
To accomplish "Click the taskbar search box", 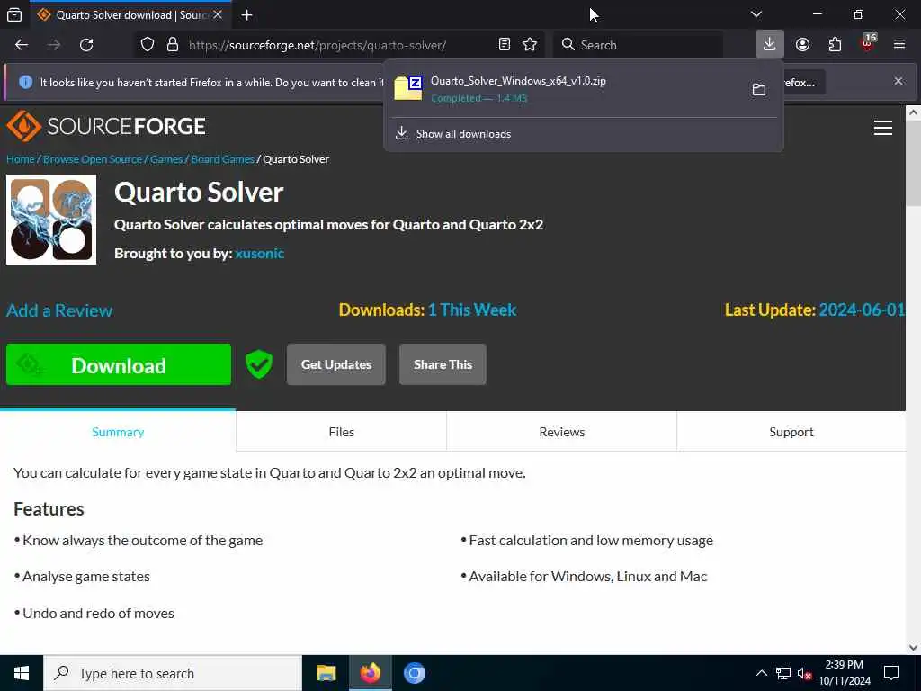I will point(173,673).
